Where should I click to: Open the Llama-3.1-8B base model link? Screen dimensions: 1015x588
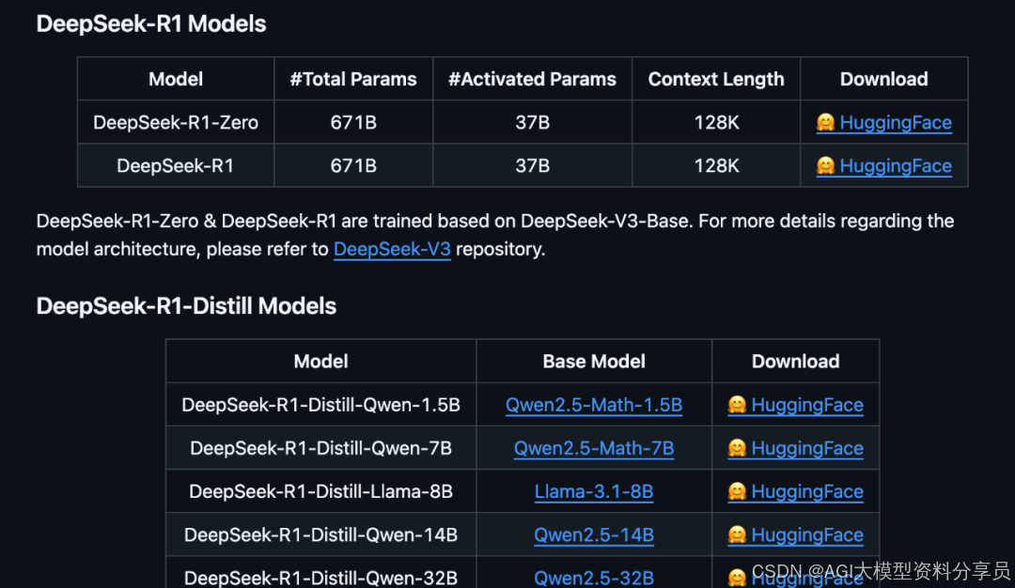coord(594,491)
